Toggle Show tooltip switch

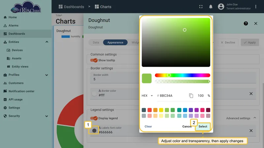tap(94, 60)
